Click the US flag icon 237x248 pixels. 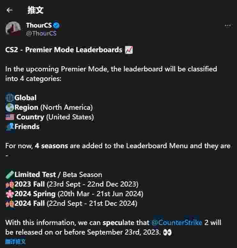click(10, 117)
